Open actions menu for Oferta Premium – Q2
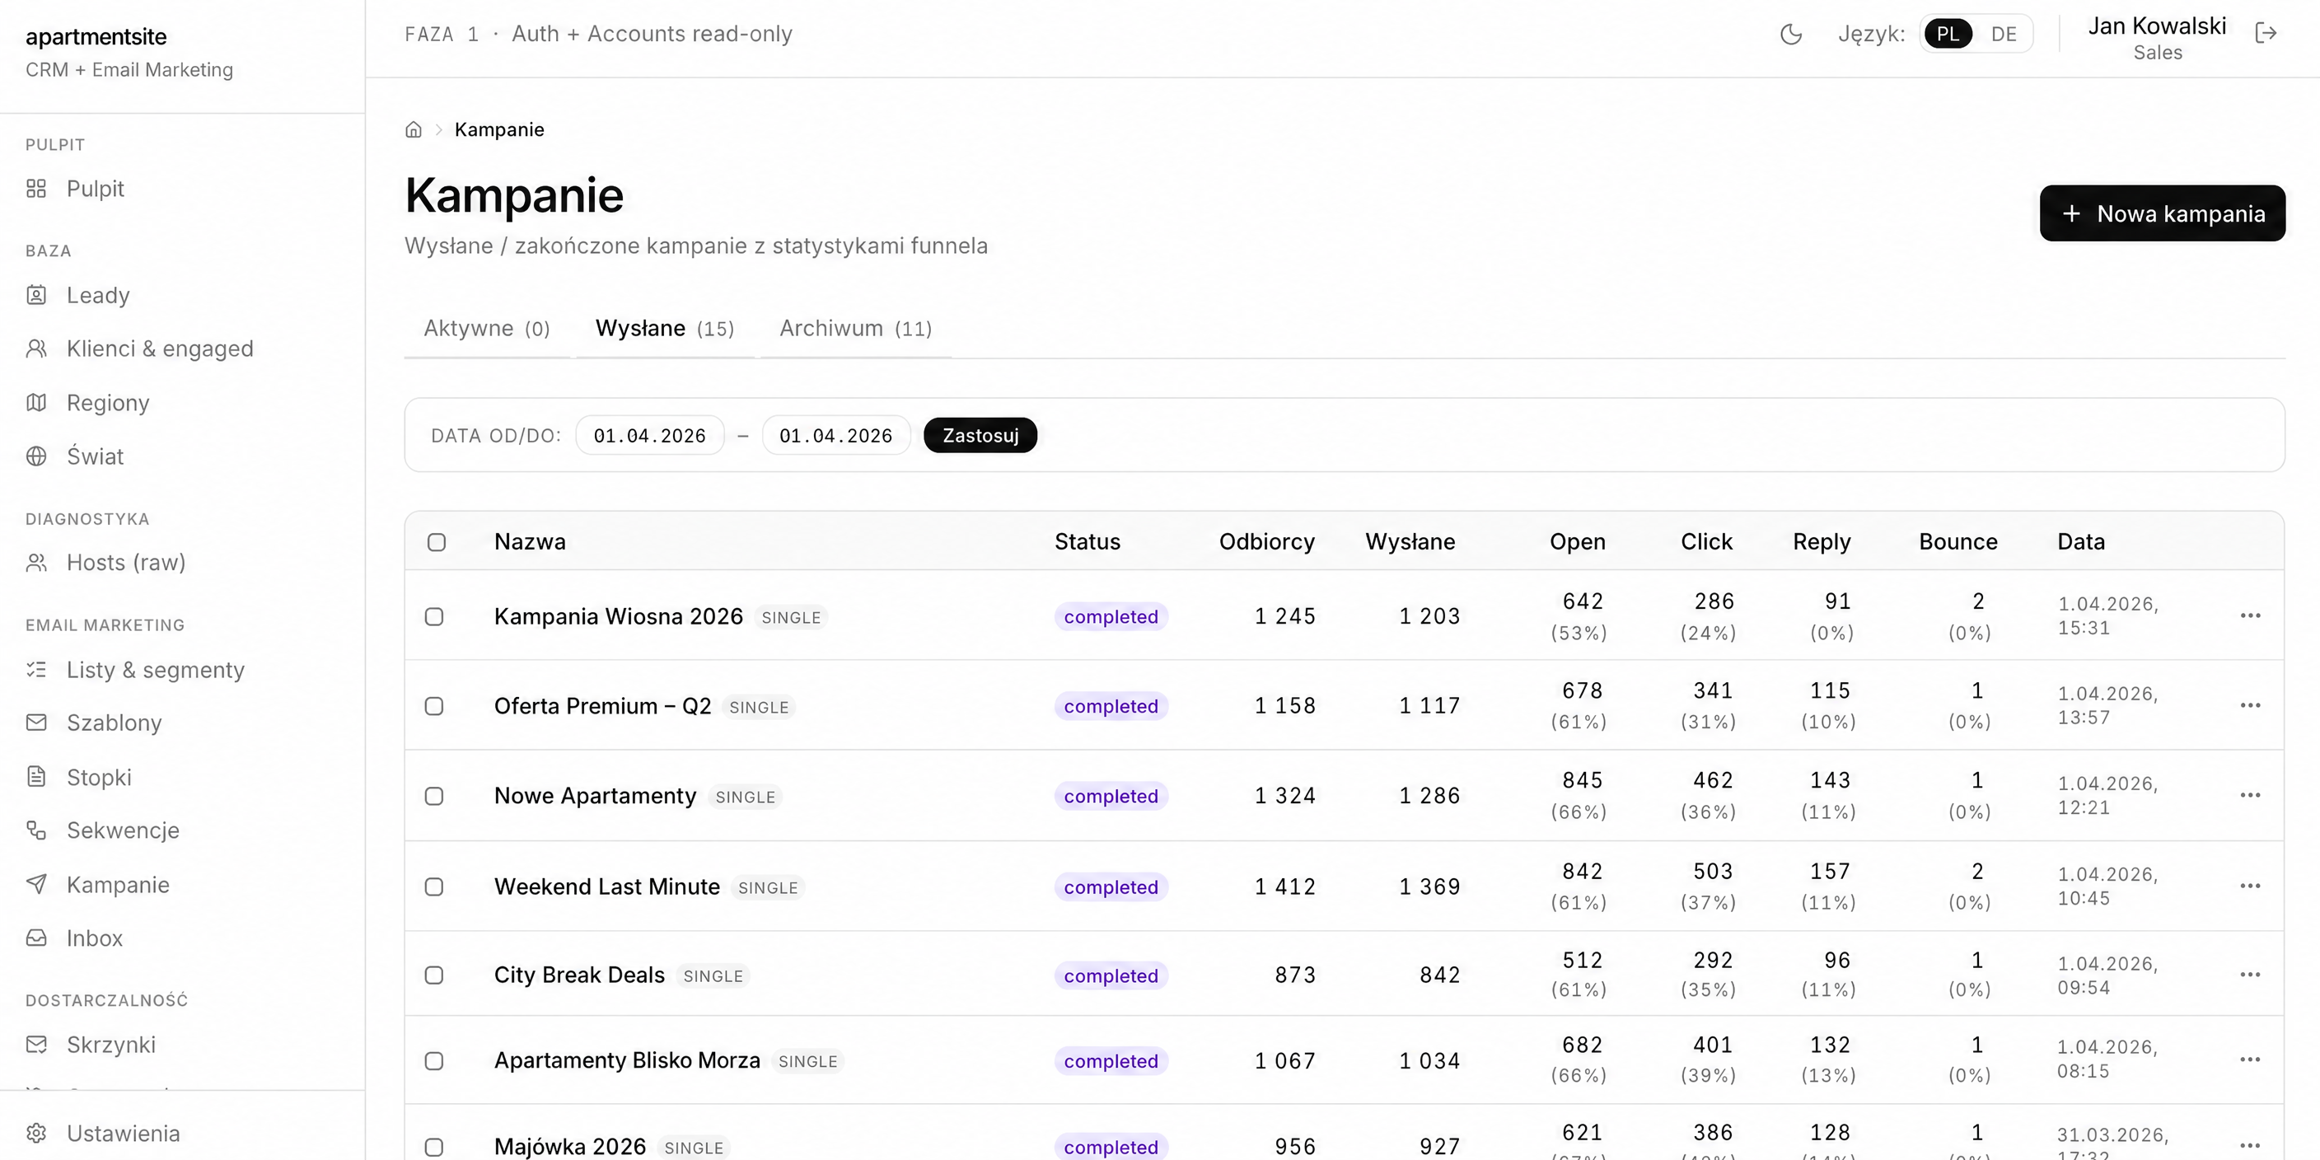 (2250, 705)
